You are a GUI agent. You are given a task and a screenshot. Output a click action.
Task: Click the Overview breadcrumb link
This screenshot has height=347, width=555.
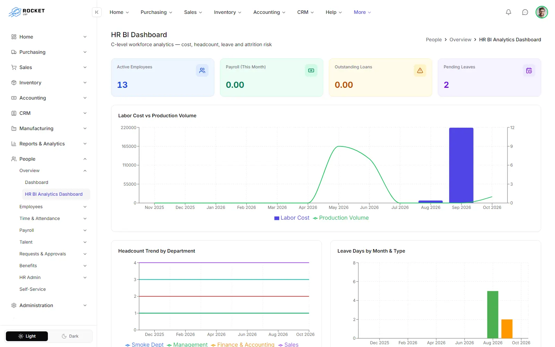click(x=460, y=40)
